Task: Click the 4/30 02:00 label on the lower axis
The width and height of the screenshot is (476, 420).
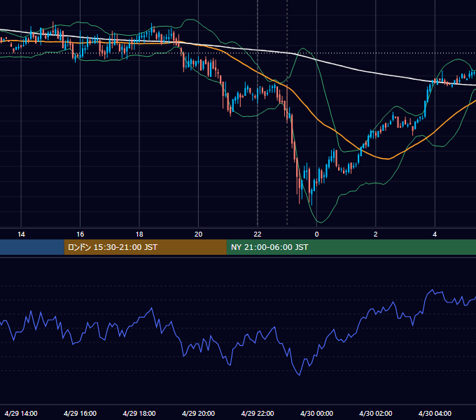Action: pyautogui.click(x=375, y=413)
